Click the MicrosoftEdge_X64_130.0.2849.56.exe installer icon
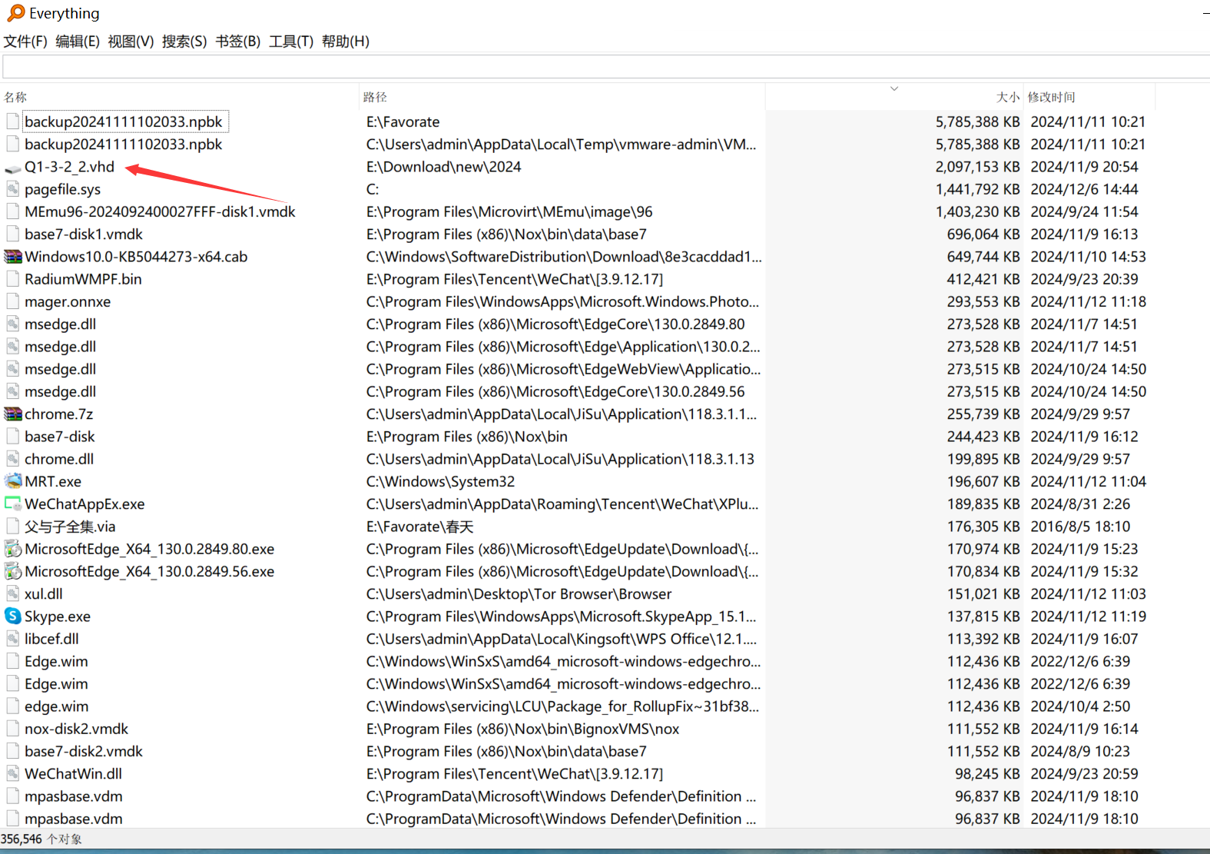The width and height of the screenshot is (1210, 854). click(x=13, y=572)
